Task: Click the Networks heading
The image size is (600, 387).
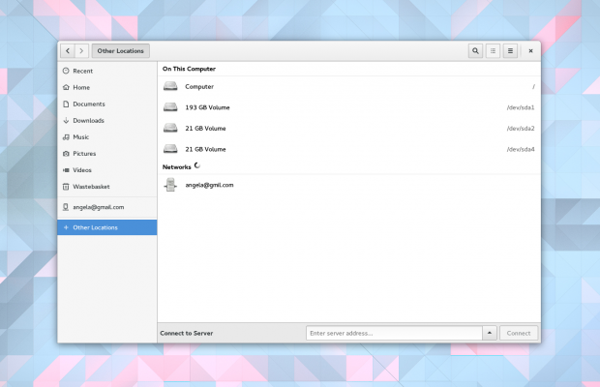Action: click(x=176, y=167)
